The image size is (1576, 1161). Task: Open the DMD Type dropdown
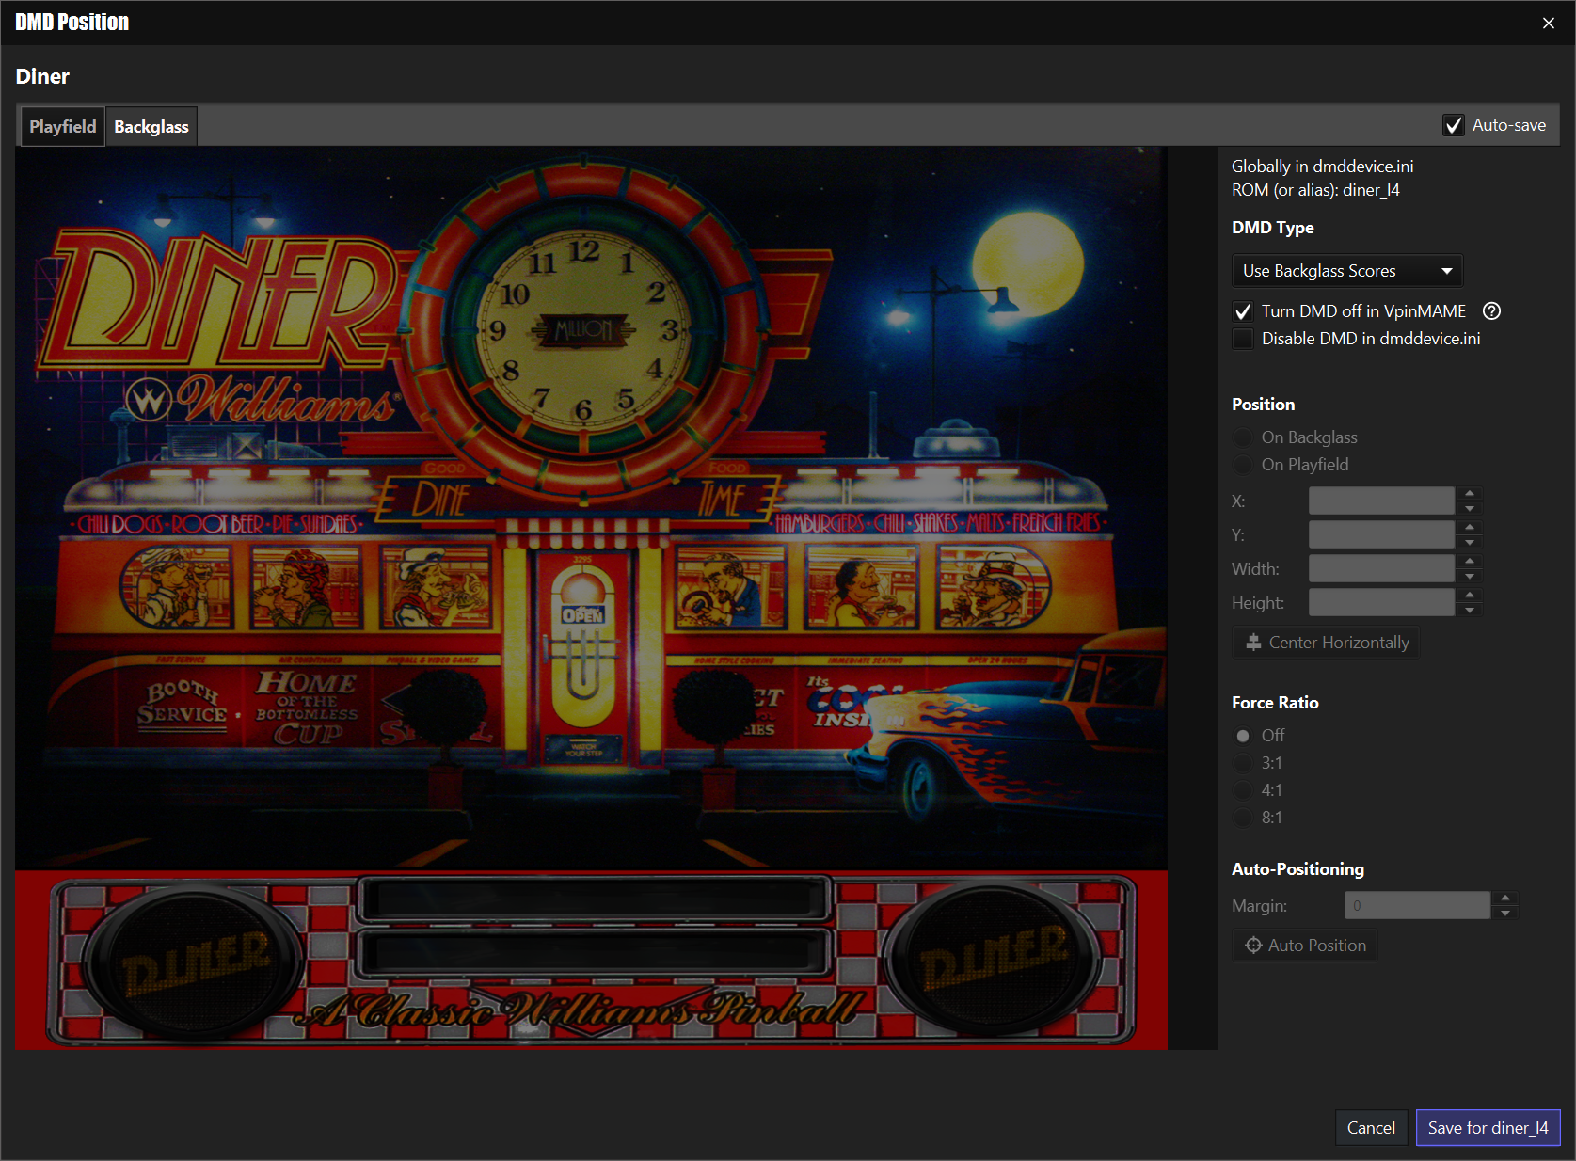(x=1346, y=271)
